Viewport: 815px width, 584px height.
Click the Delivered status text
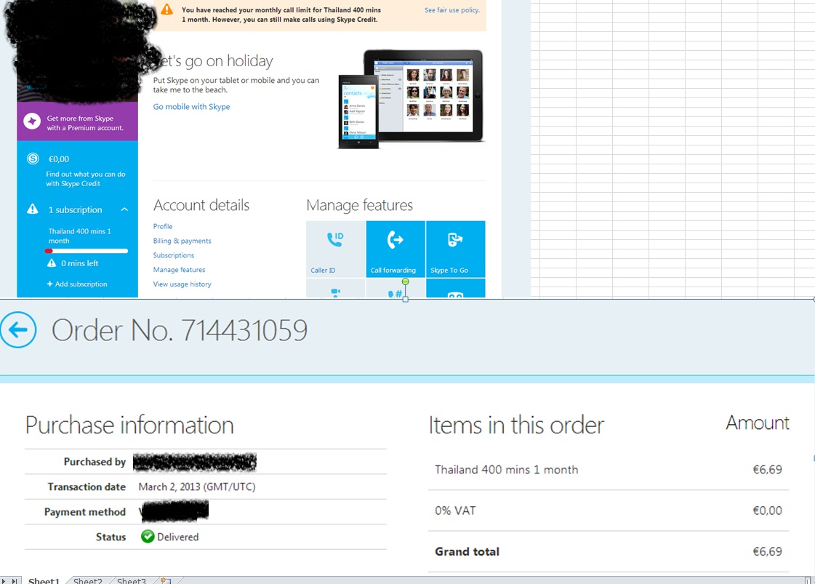click(x=178, y=537)
